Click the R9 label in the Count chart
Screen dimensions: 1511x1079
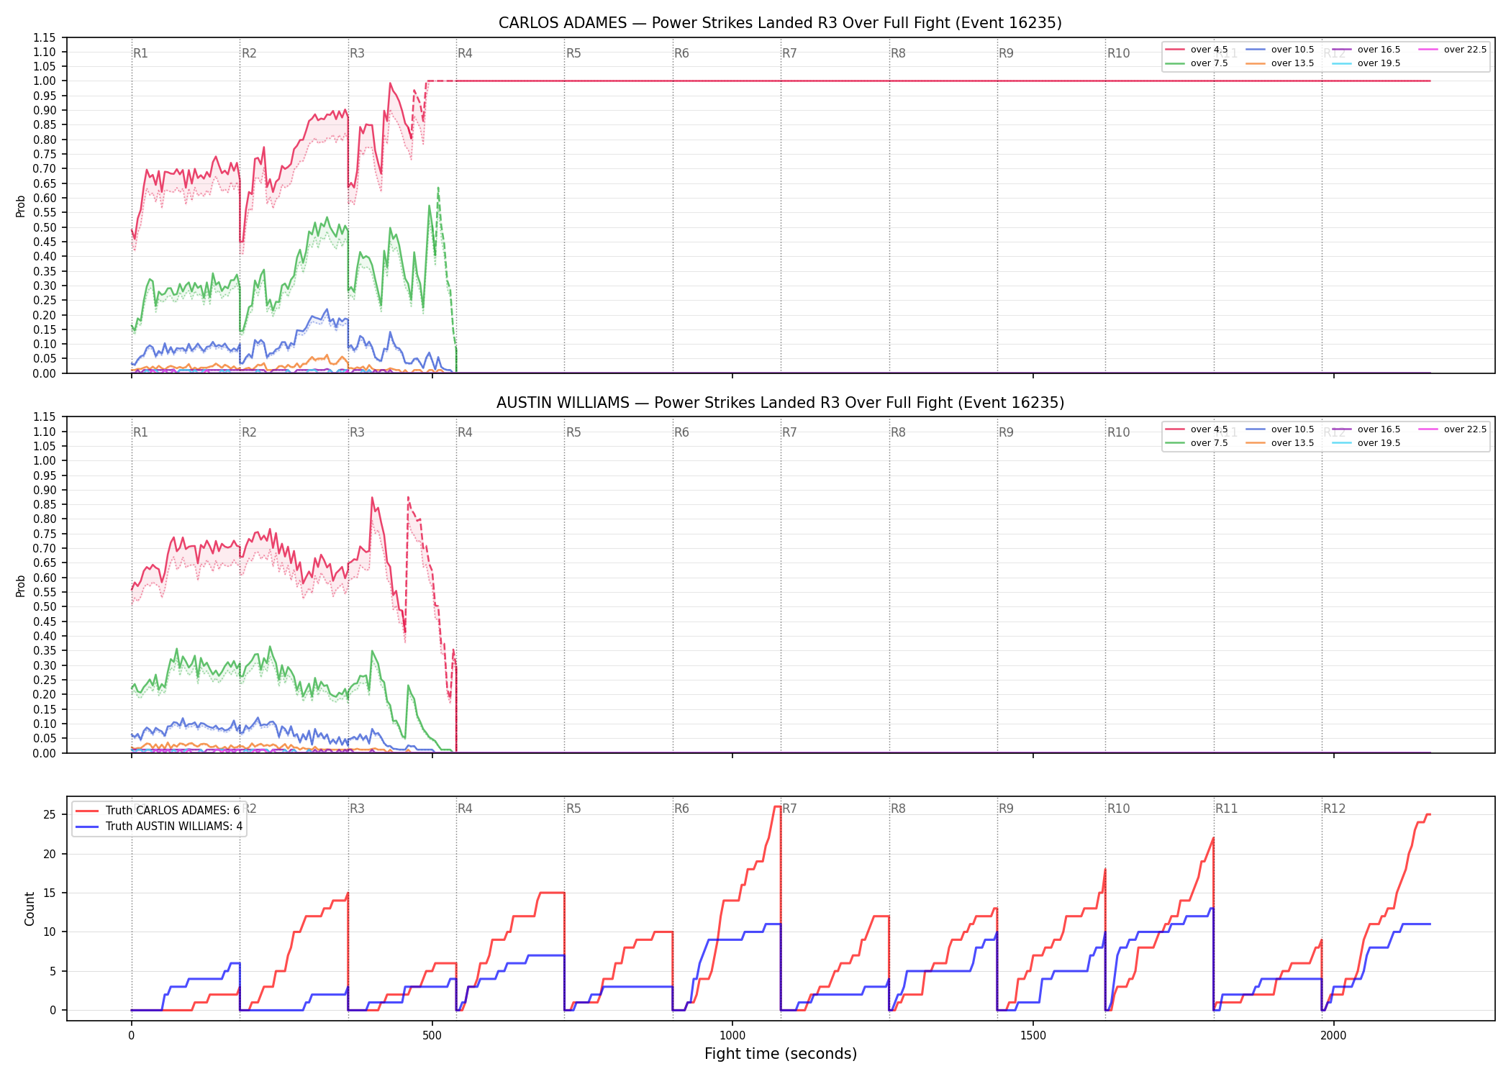click(x=1006, y=809)
